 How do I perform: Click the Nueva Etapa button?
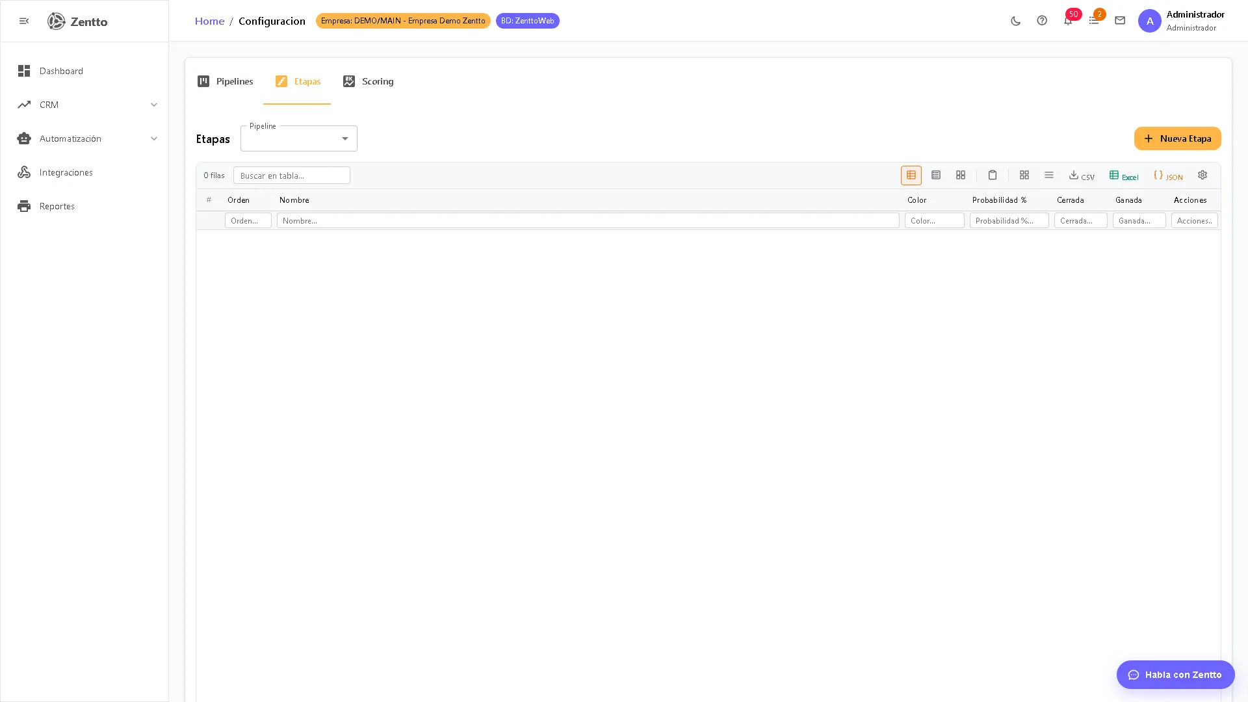(x=1178, y=138)
